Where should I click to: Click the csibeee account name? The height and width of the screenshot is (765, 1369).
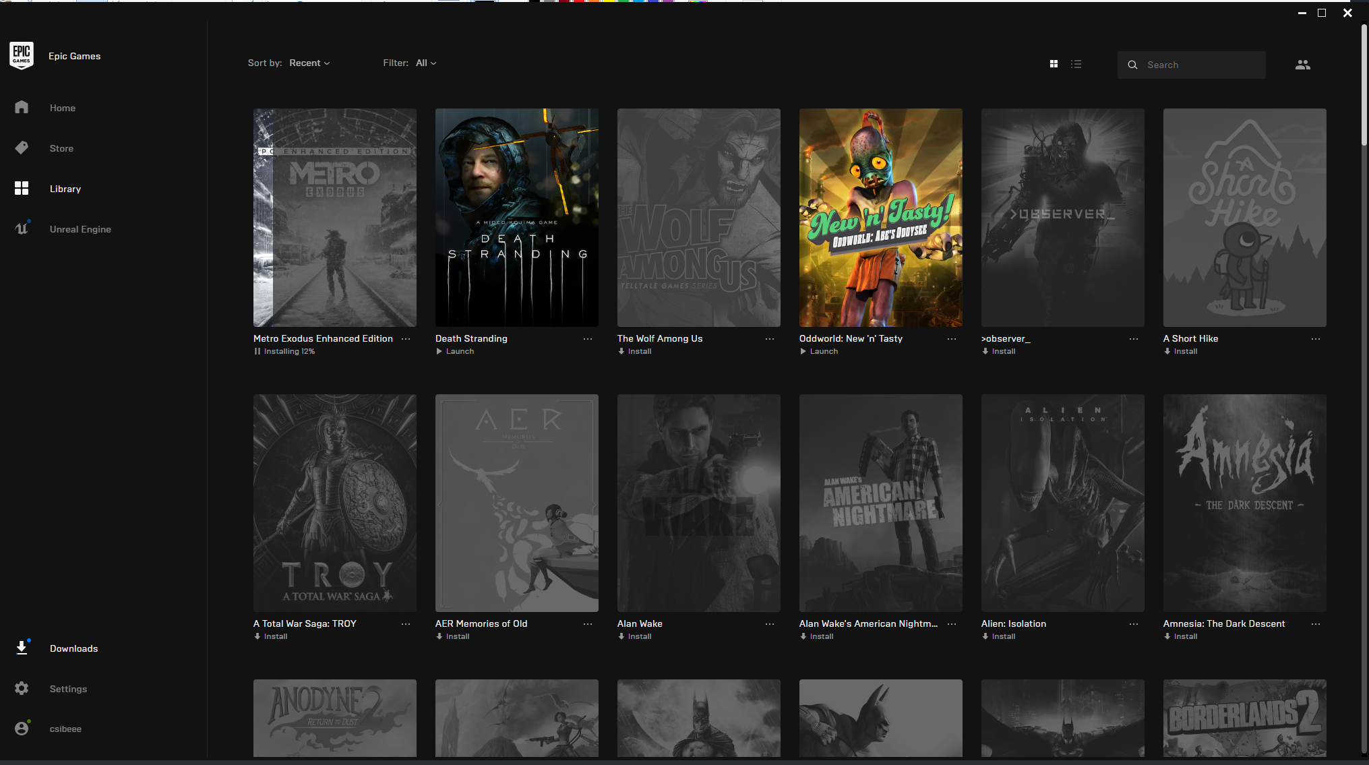65,729
